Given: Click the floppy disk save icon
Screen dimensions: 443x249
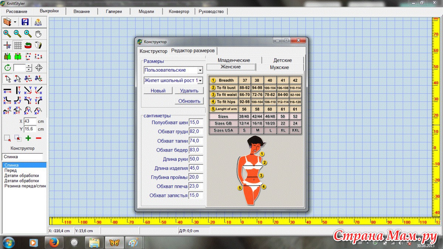Looking at the screenshot, I should pos(25,22).
